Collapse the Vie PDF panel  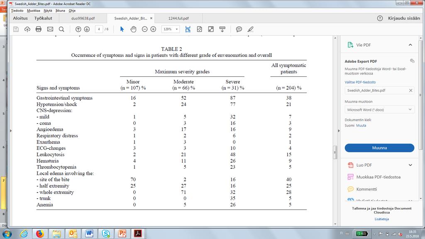pos(410,45)
